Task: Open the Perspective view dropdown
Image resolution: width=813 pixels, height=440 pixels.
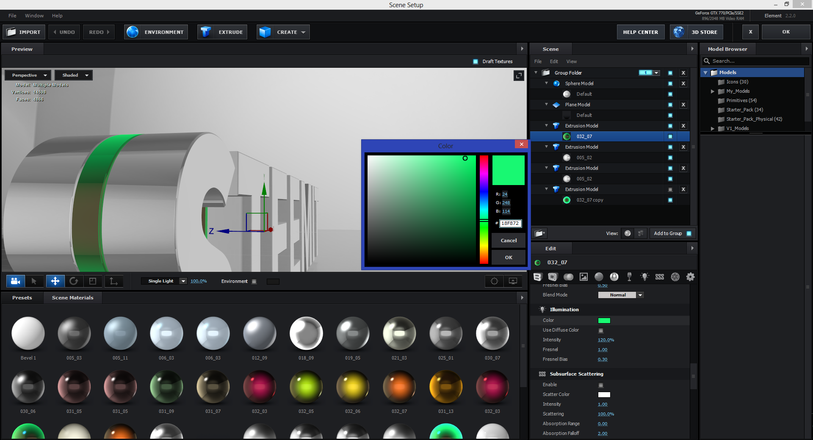Action: coord(28,75)
